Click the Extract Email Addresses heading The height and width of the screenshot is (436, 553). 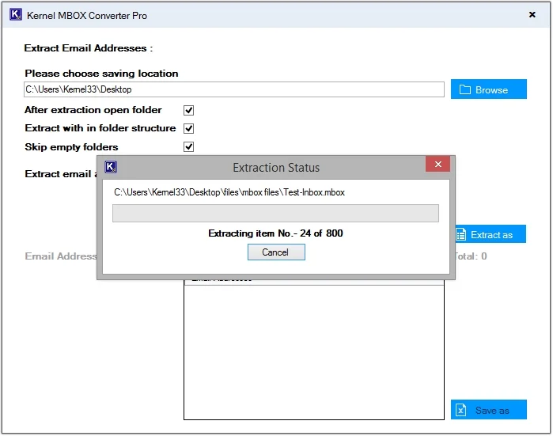tap(88, 48)
